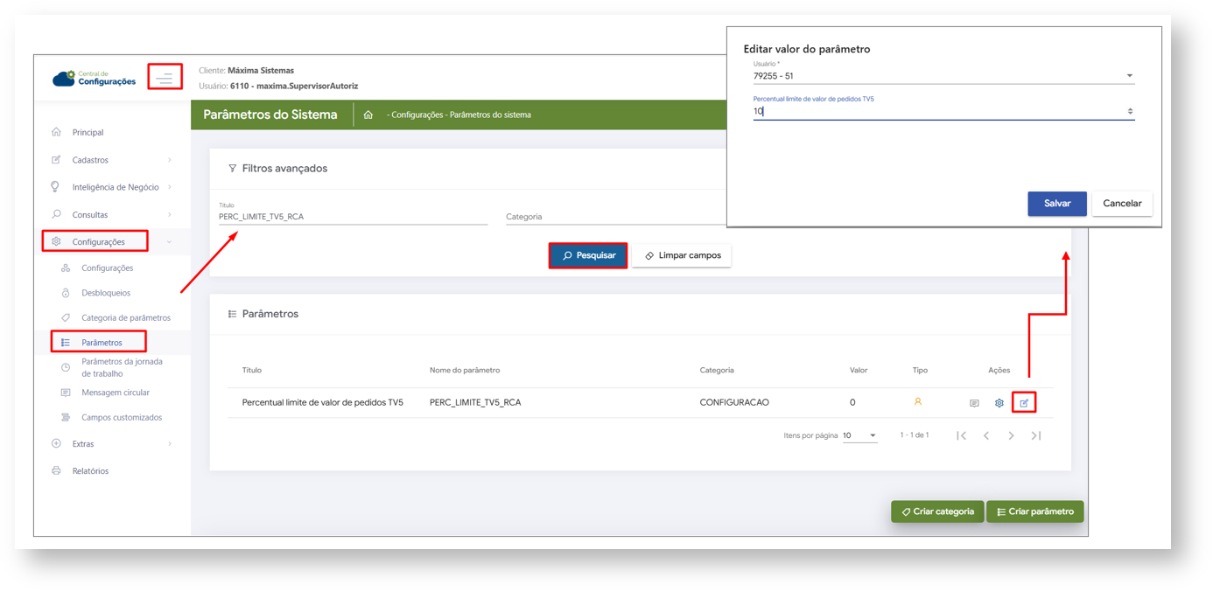
Task: Click the comment icon in PERC_LIMITE_TV5_RCA row
Action: [974, 403]
